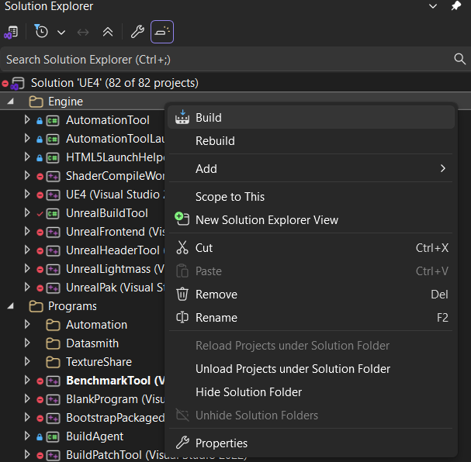This screenshot has height=462, width=471.
Task: Expand the AutomationToolLauncher project
Action: [x=26, y=138]
